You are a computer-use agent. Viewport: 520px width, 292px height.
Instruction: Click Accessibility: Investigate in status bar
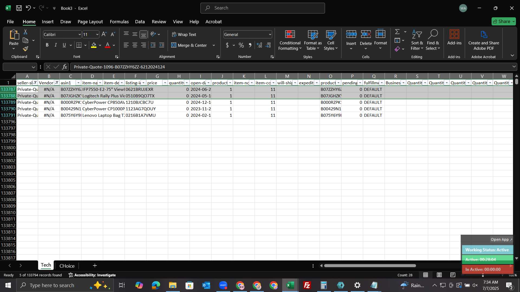point(92,275)
